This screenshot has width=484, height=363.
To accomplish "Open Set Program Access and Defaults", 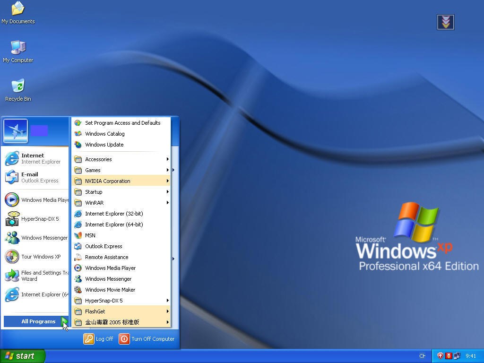I will 121,123.
